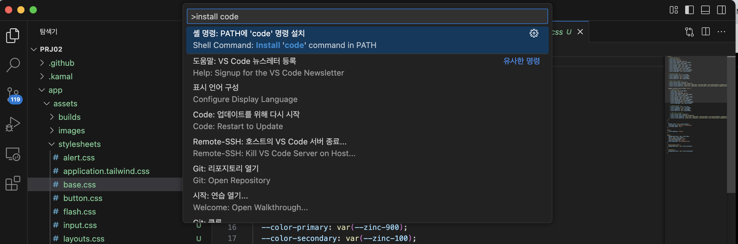
Task: Click gear icon to configure keybinding for shell command
Action: [x=534, y=33]
